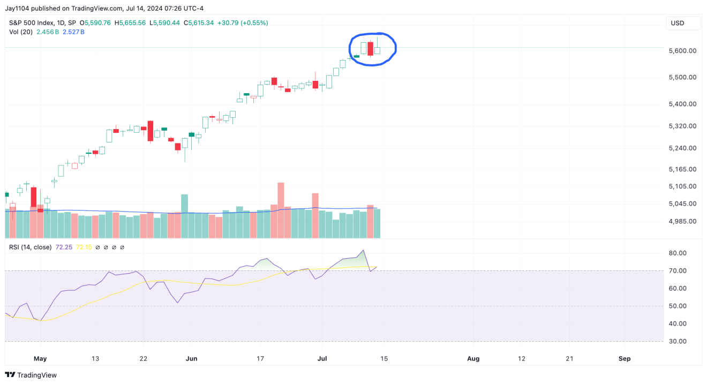
Task: Click the 50.00 RSI axis label
Action: coord(678,306)
